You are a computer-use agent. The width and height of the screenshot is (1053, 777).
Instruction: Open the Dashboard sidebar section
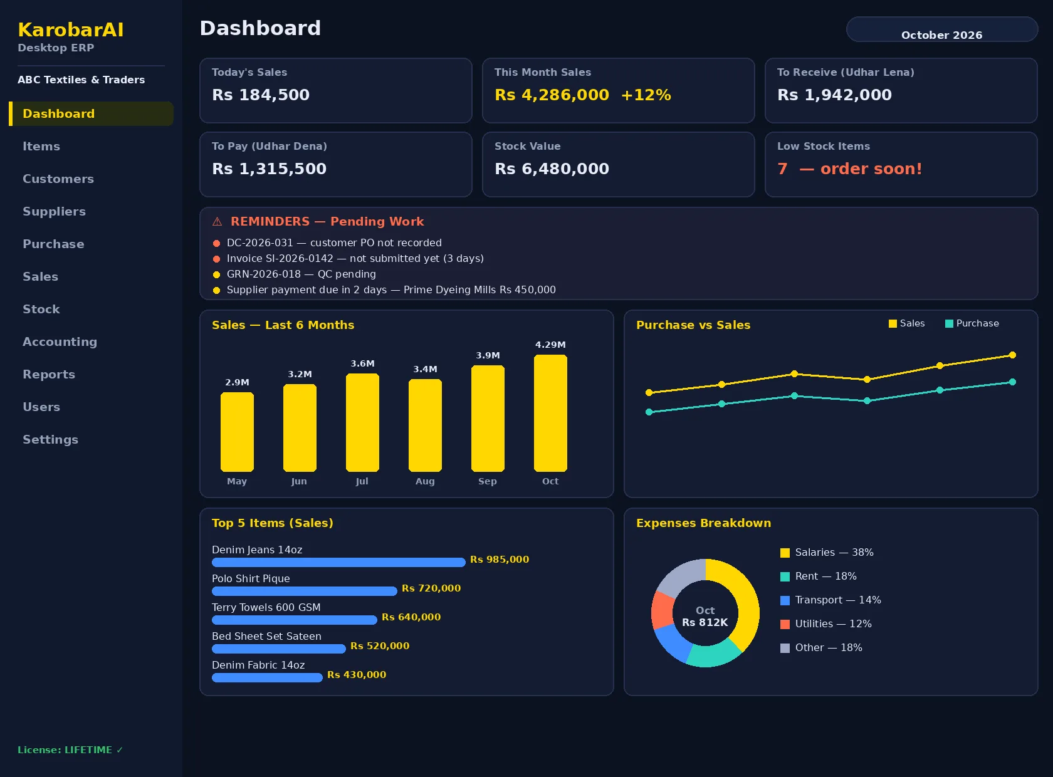point(91,113)
